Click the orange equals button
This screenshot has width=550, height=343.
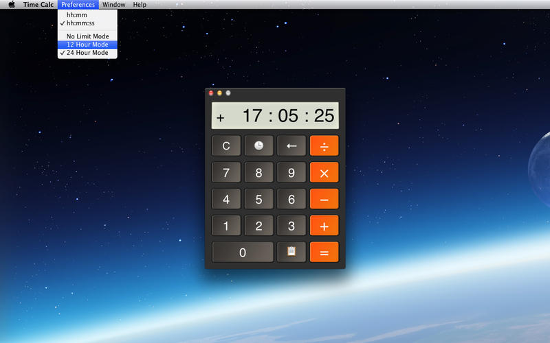(x=324, y=252)
